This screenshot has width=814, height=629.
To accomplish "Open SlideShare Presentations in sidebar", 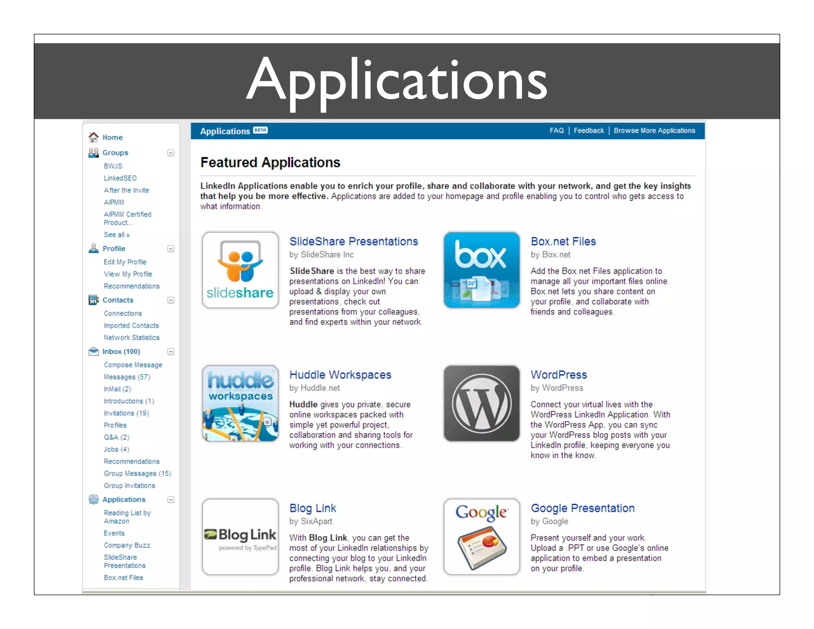I will click(x=125, y=561).
